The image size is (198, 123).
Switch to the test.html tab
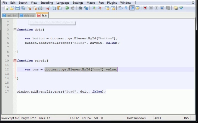point(10,15)
